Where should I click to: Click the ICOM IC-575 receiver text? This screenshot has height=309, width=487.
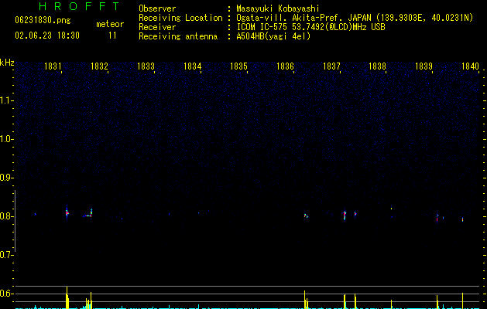point(310,27)
